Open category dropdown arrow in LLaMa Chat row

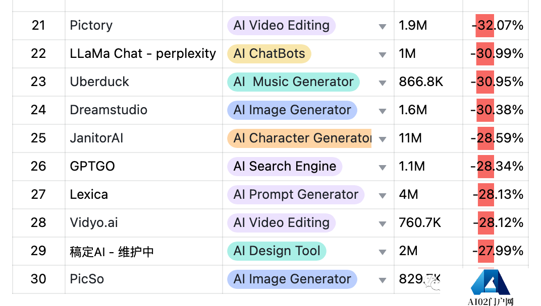coord(383,55)
